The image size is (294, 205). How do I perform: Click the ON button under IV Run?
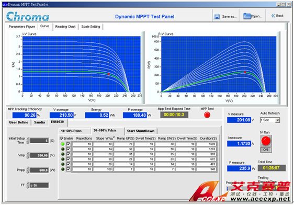266,150
